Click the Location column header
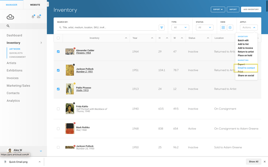Viewport: 268px width, 167px height. (219, 38)
